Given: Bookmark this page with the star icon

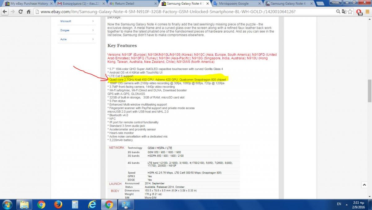Looking at the screenshot, I should [x=350, y=12].
